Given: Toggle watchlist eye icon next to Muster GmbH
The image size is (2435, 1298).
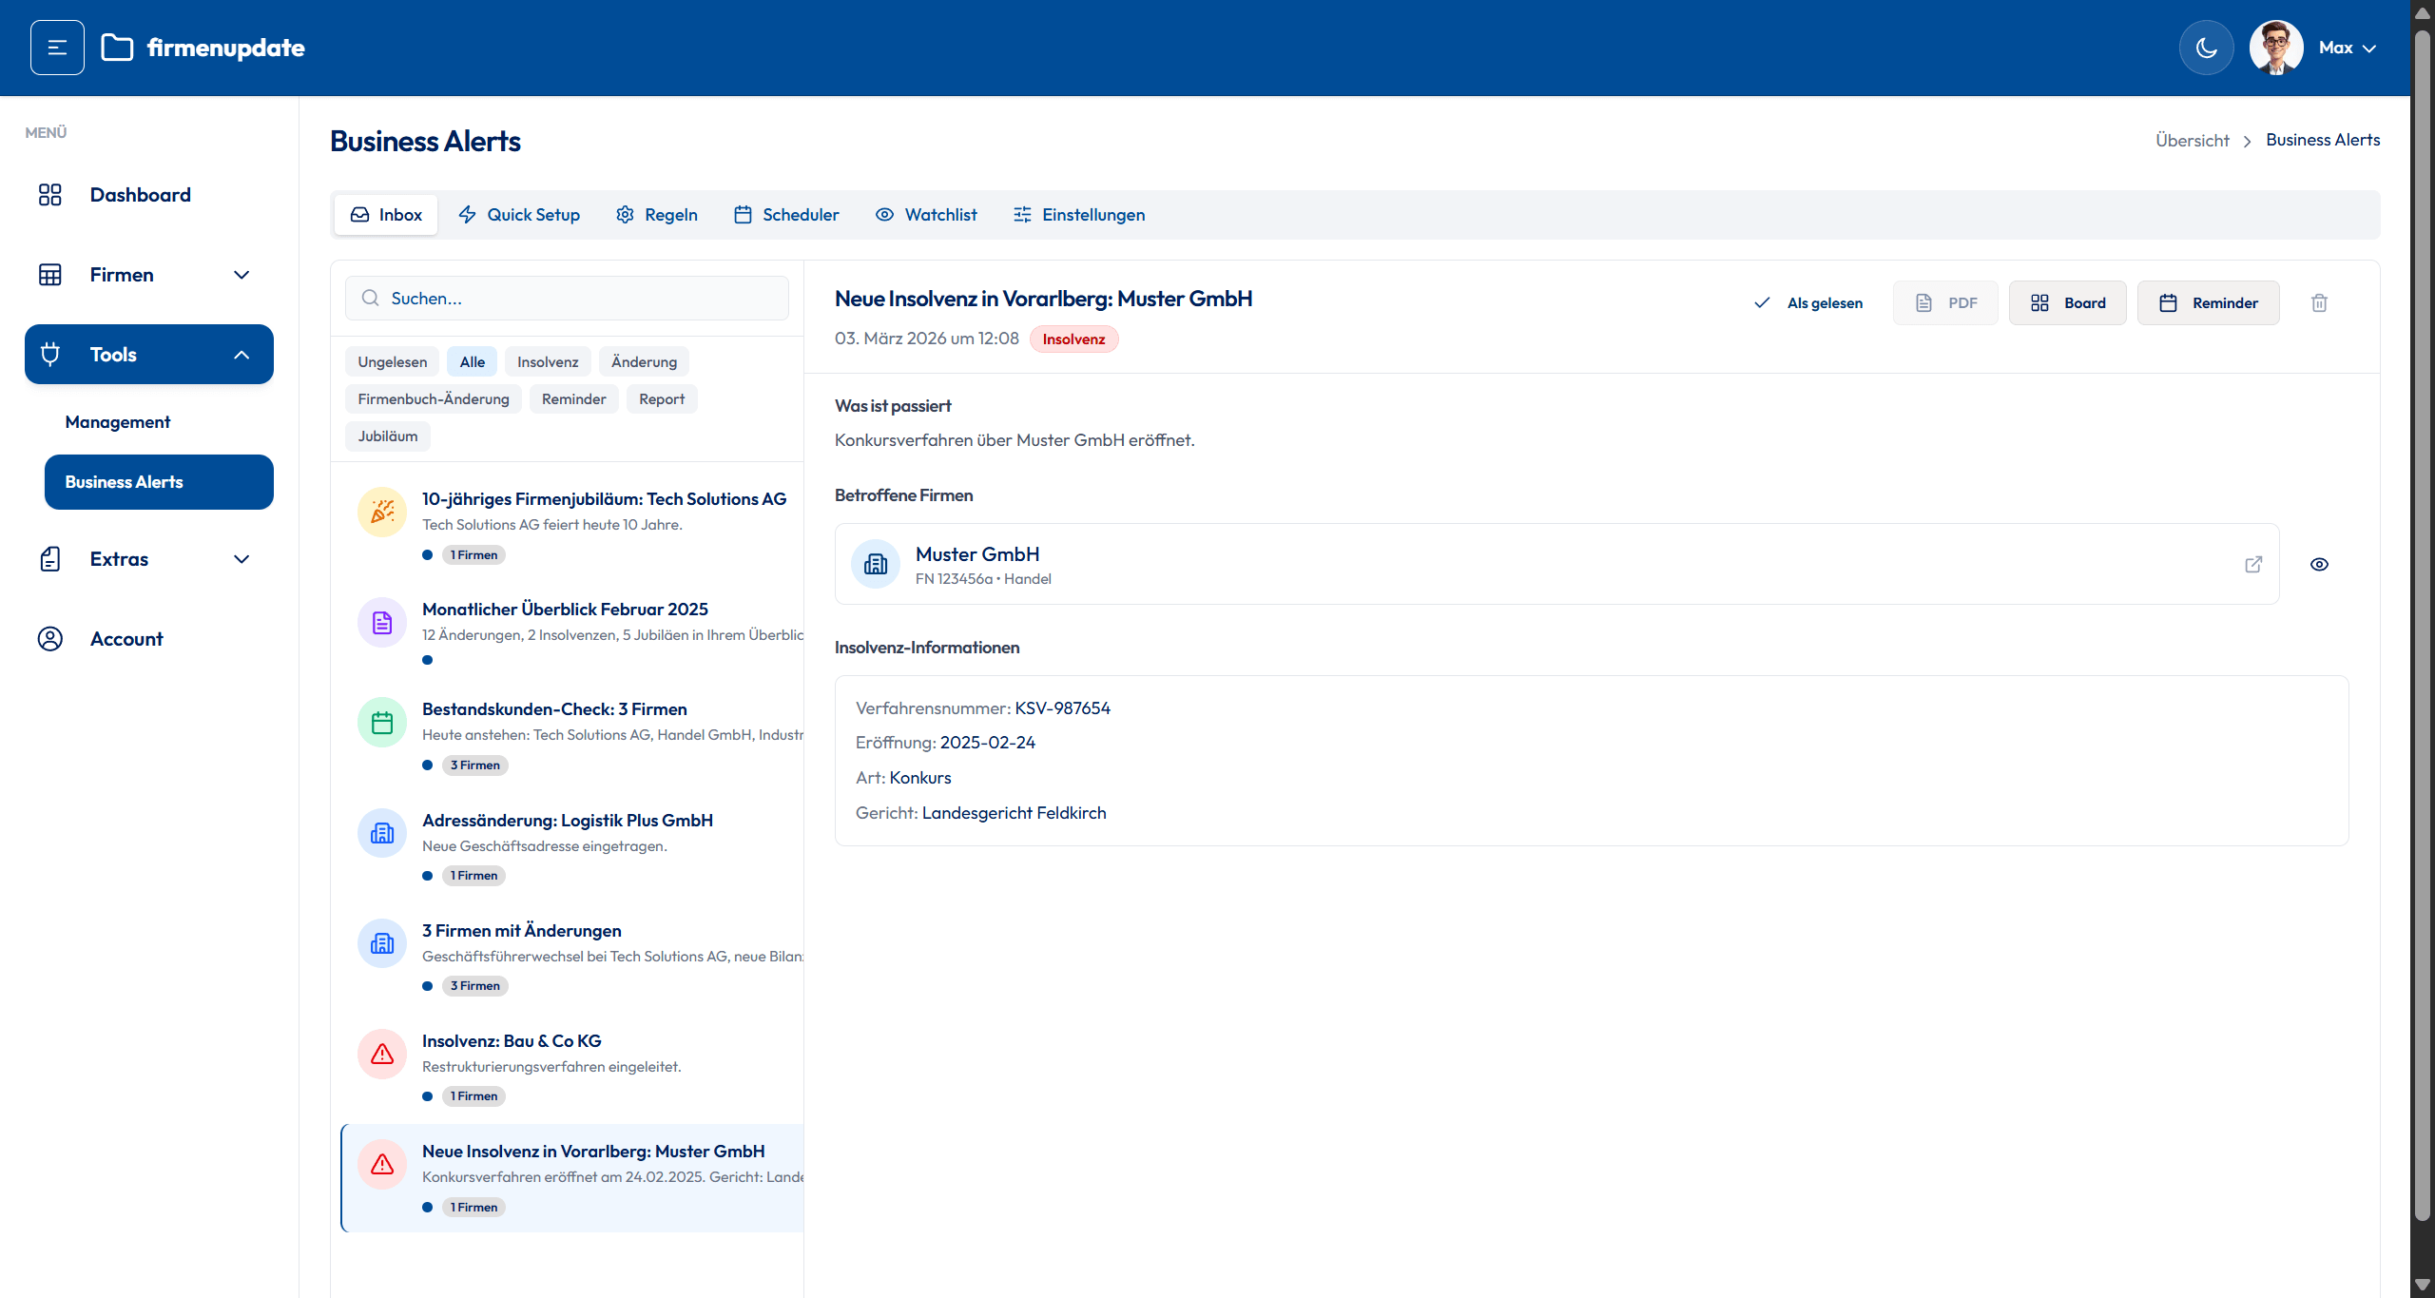Looking at the screenshot, I should click(2319, 564).
